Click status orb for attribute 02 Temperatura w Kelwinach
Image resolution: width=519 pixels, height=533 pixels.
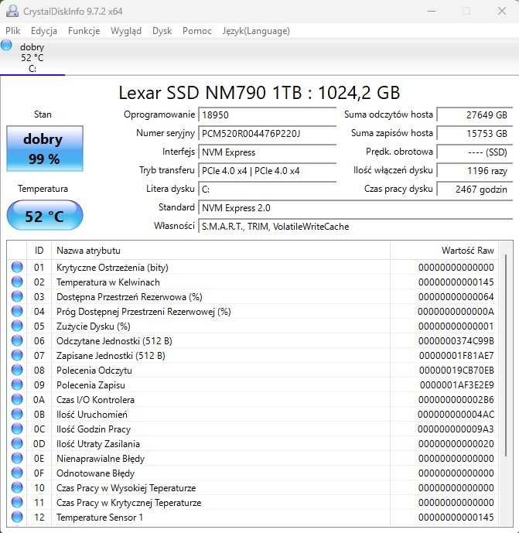point(17,282)
